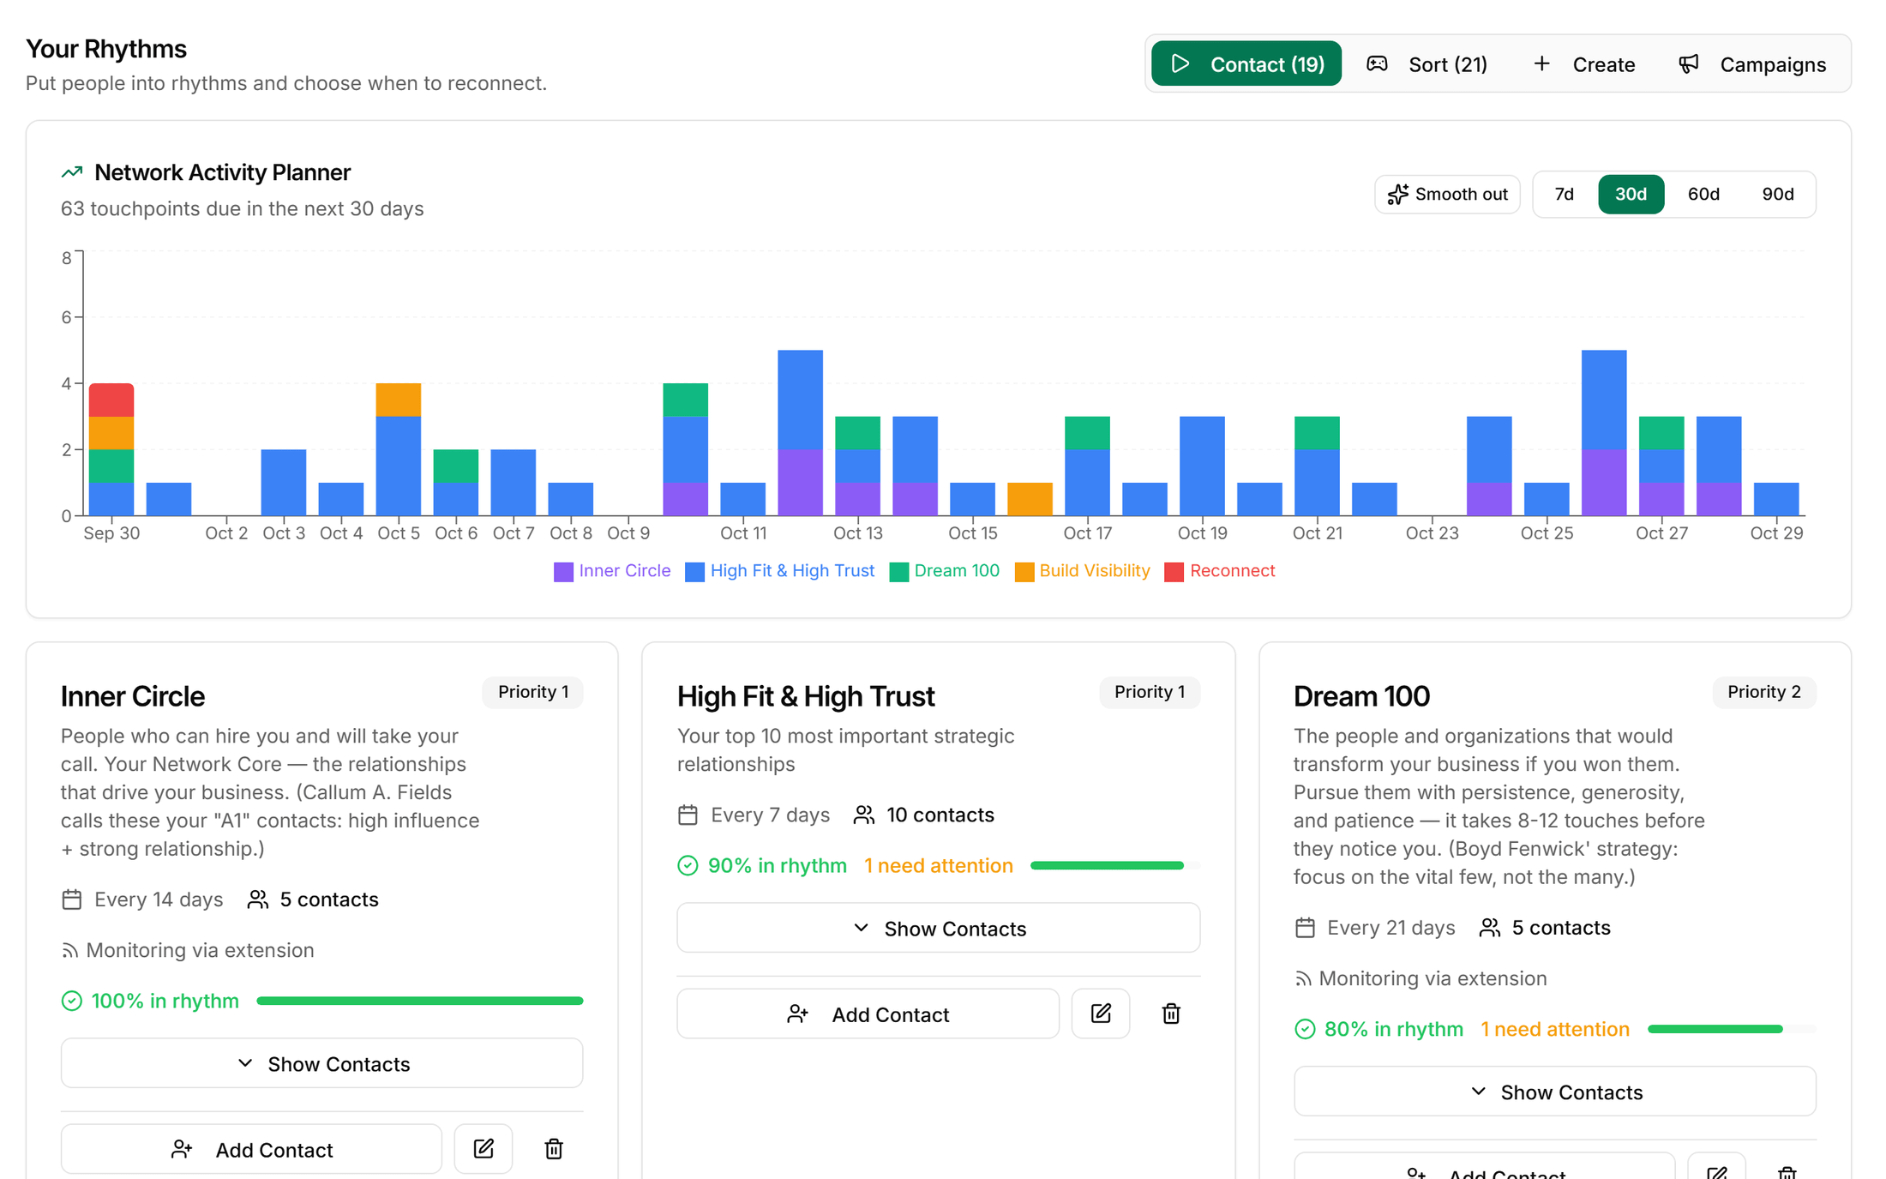Expand Show Contacts in Inner Circle card
Screen dimensions: 1886x1179
point(322,1063)
